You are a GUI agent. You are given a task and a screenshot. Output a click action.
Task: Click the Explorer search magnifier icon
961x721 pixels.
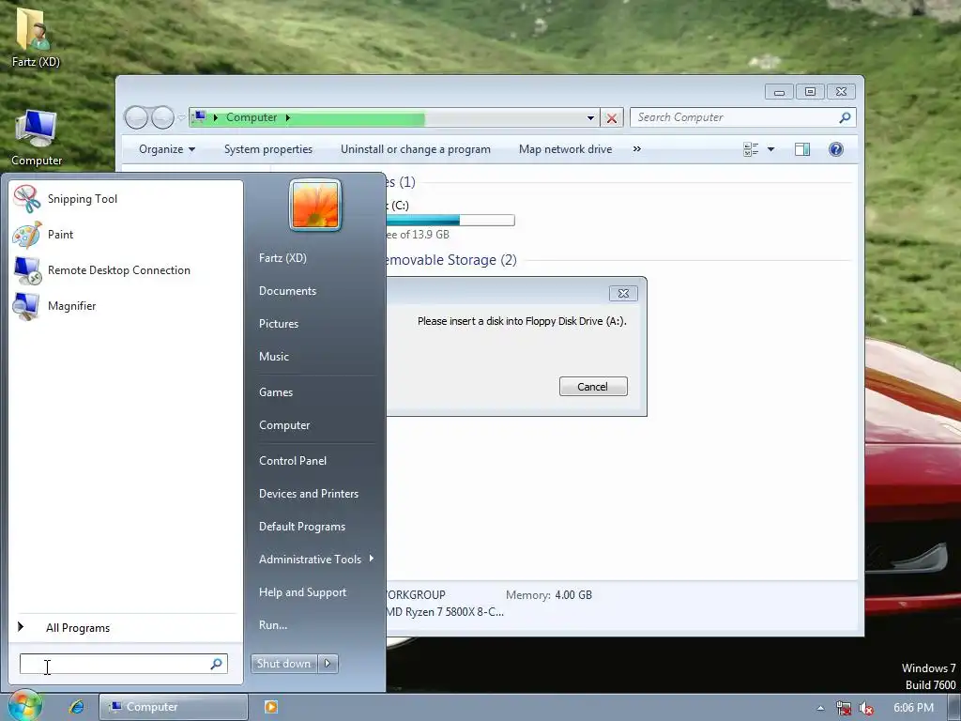pyautogui.click(x=846, y=117)
